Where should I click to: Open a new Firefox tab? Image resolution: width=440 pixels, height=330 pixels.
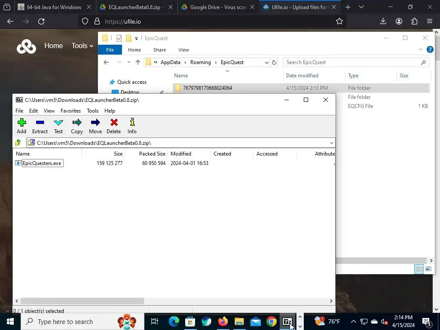tap(348, 7)
